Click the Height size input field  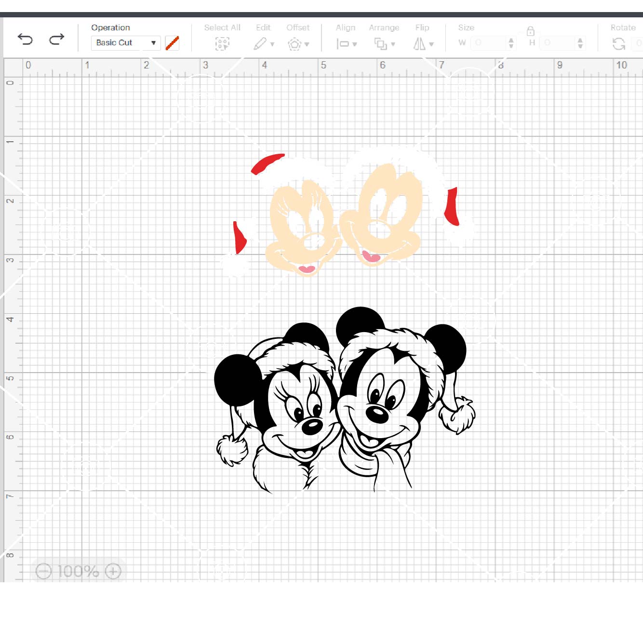pos(558,43)
